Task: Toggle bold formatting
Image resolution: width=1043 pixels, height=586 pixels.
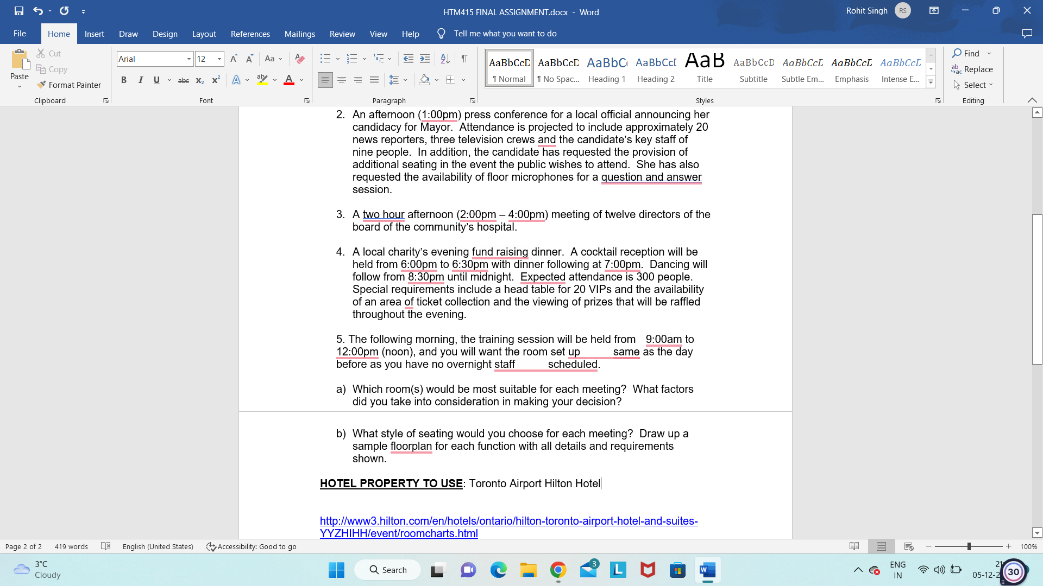Action: pyautogui.click(x=124, y=80)
